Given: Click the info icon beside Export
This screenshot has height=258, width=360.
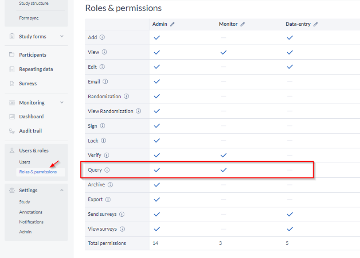Looking at the screenshot, I should (x=108, y=199).
